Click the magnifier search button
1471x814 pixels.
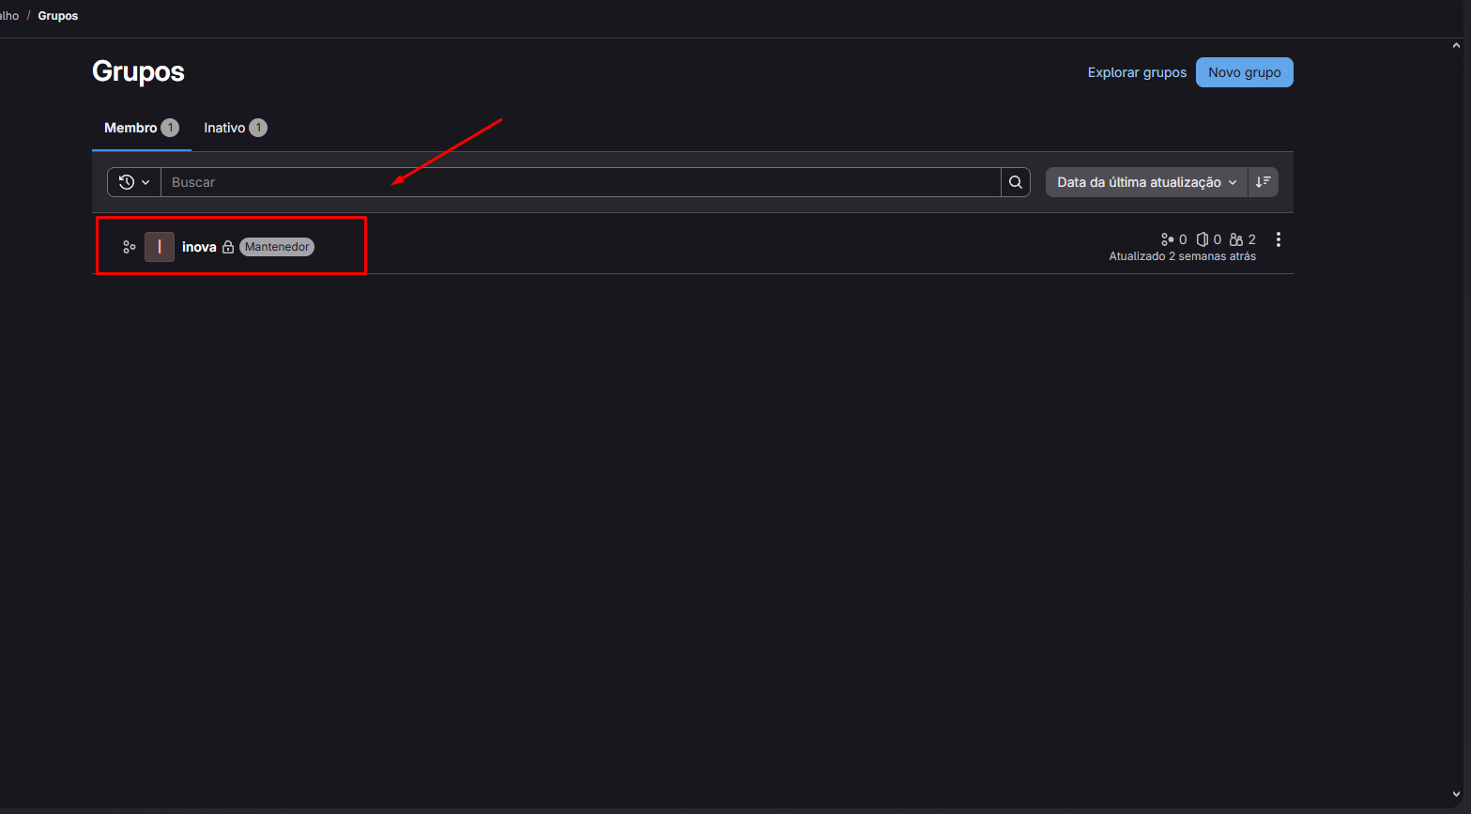1016,182
